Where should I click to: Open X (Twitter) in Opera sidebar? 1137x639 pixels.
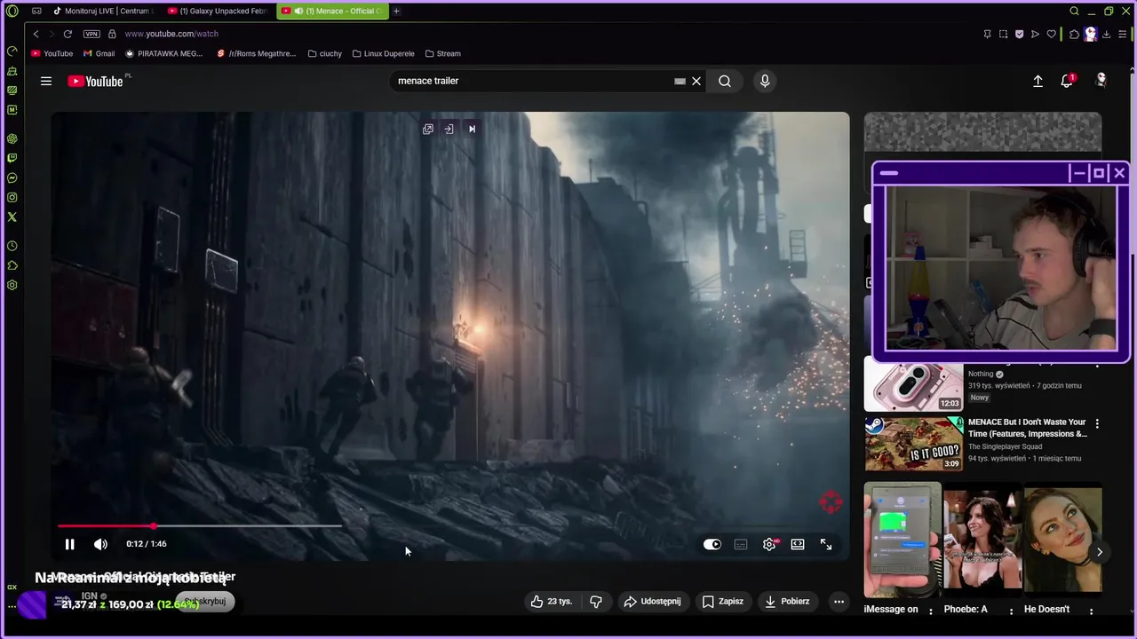click(x=12, y=217)
